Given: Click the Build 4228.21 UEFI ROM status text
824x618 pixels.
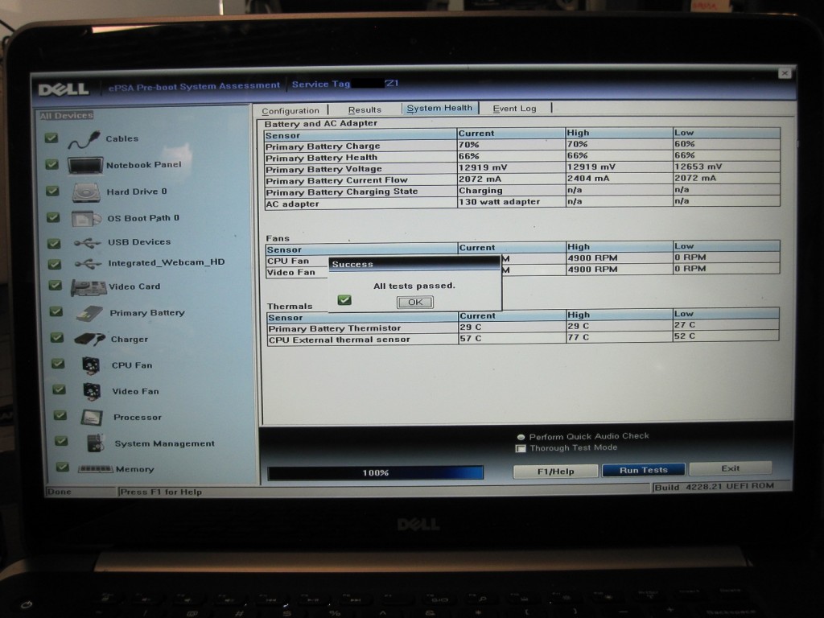Looking at the screenshot, I should point(715,487).
